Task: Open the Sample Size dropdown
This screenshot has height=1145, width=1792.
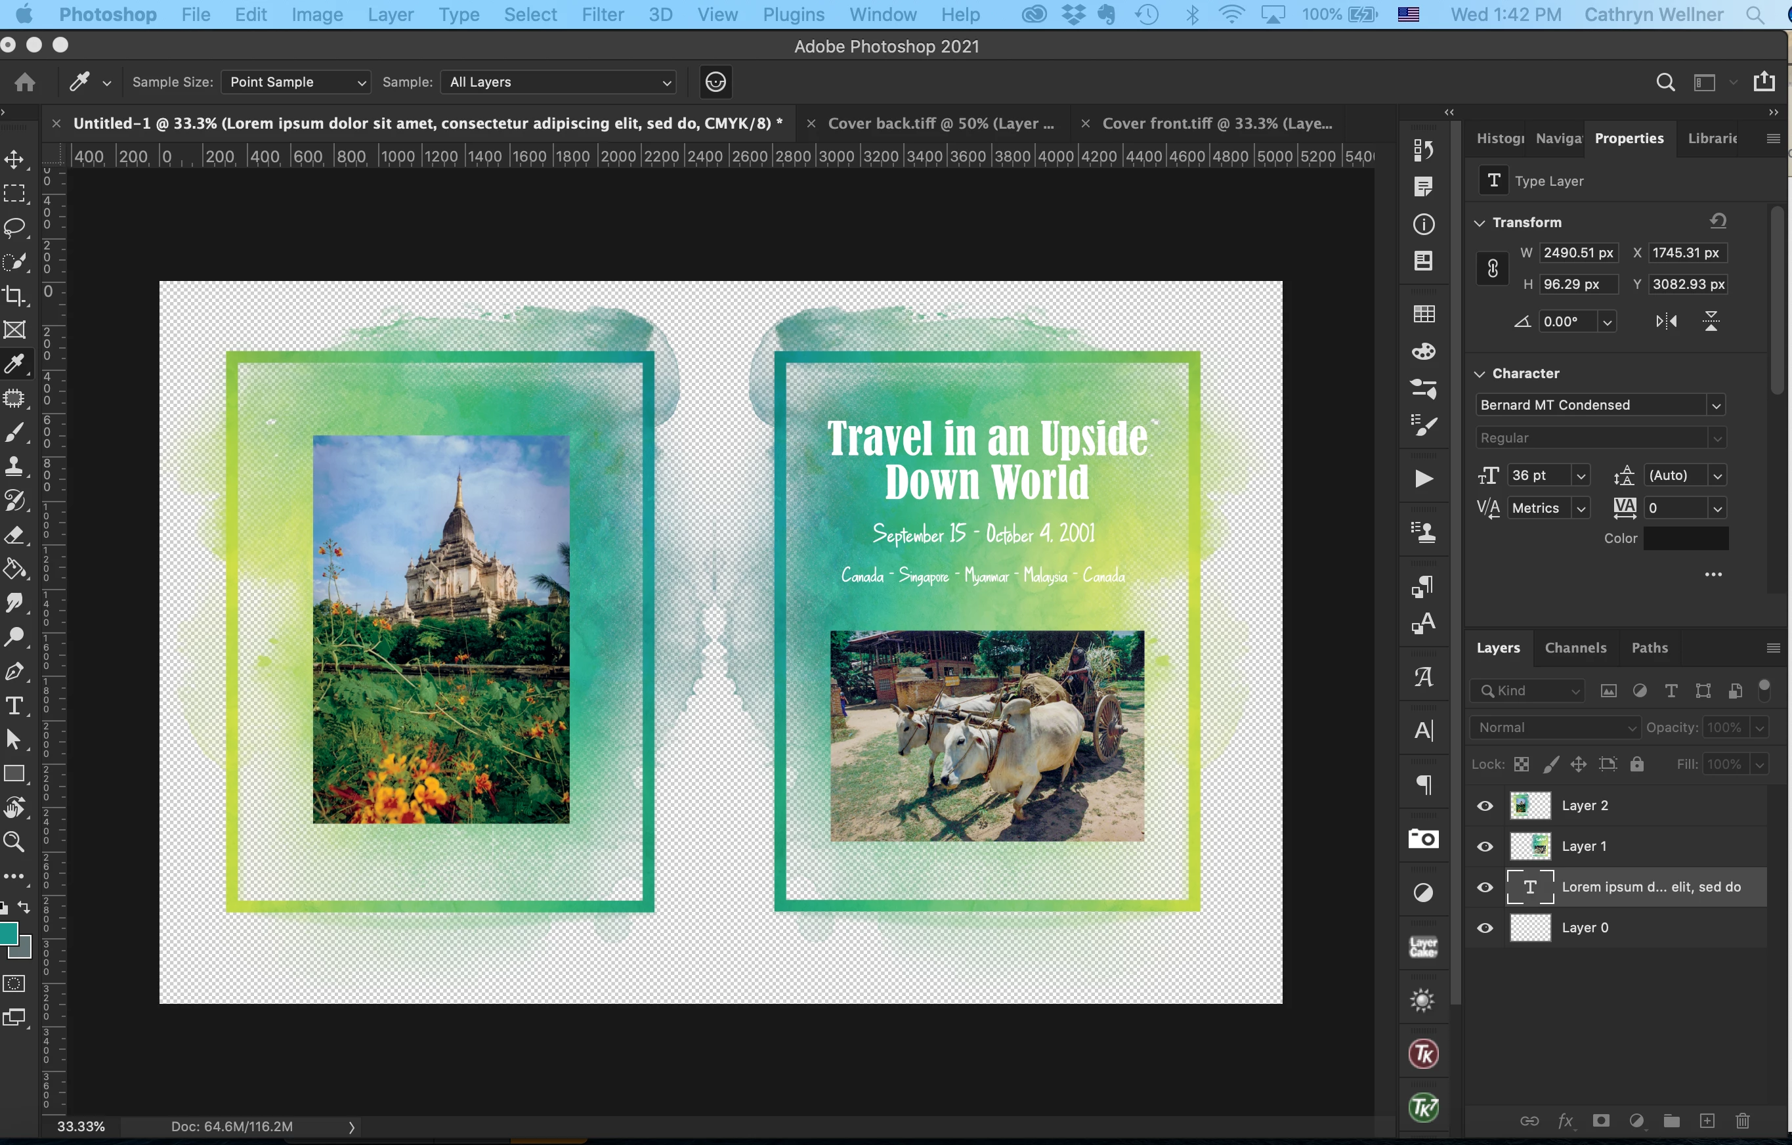Action: [295, 82]
